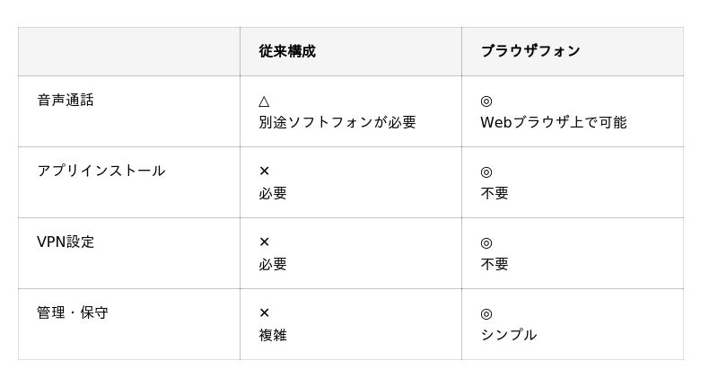Click the ブラウザフォン column header
Screen dimensions: 718x387
[x=530, y=51]
